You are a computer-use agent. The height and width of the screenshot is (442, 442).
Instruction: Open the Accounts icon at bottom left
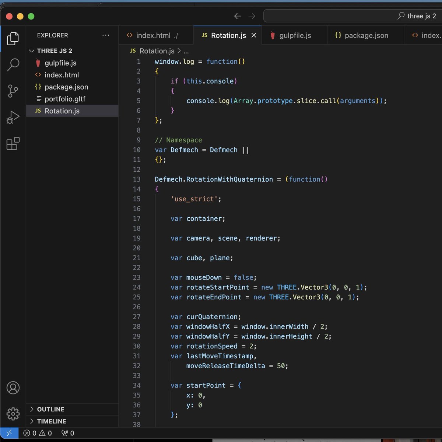(13, 387)
